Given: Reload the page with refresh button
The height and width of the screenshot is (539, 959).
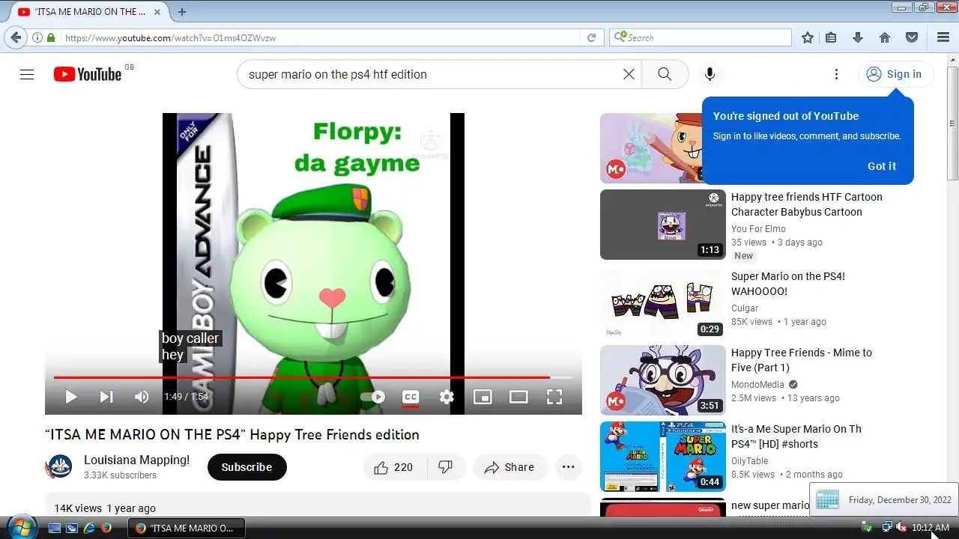Looking at the screenshot, I should click(591, 37).
